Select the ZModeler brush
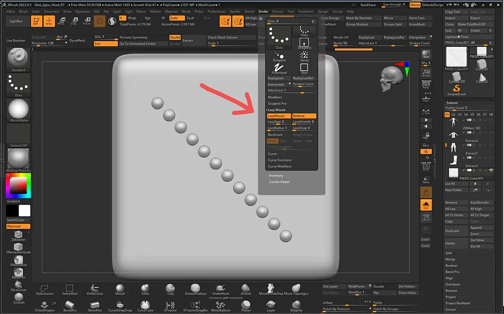 pyautogui.click(x=18, y=236)
